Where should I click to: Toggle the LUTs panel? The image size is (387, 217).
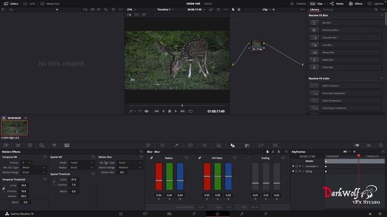pos(29,4)
